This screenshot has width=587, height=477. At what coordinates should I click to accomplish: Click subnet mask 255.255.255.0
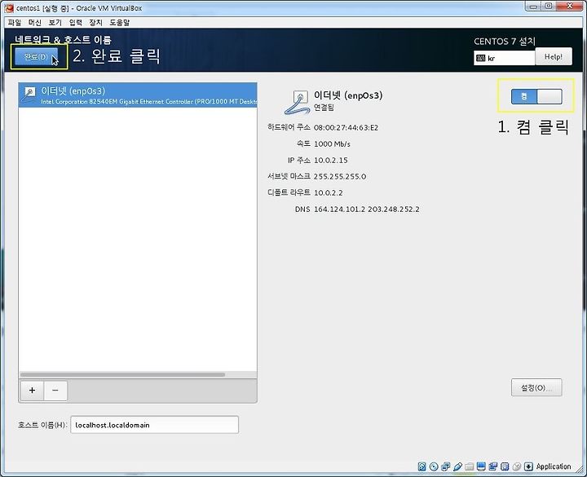coord(340,176)
